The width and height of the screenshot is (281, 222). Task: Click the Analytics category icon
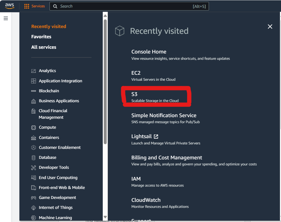(x=34, y=71)
